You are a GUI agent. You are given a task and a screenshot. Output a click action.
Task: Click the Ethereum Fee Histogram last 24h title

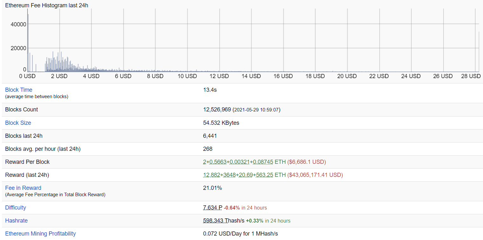point(47,5)
